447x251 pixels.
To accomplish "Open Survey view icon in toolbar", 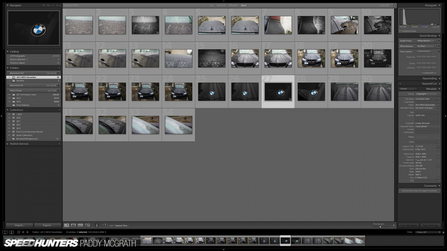I will [88, 225].
